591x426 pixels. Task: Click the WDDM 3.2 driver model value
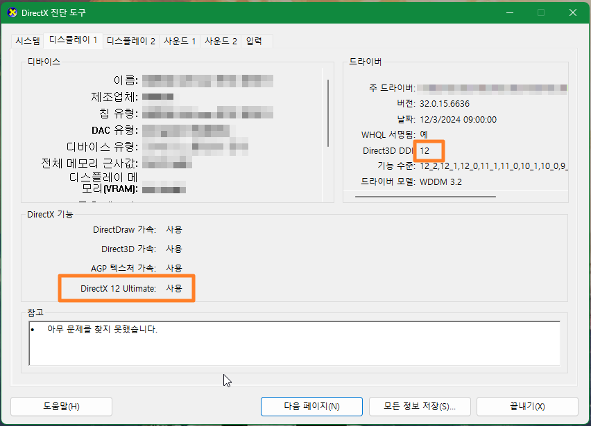(440, 181)
